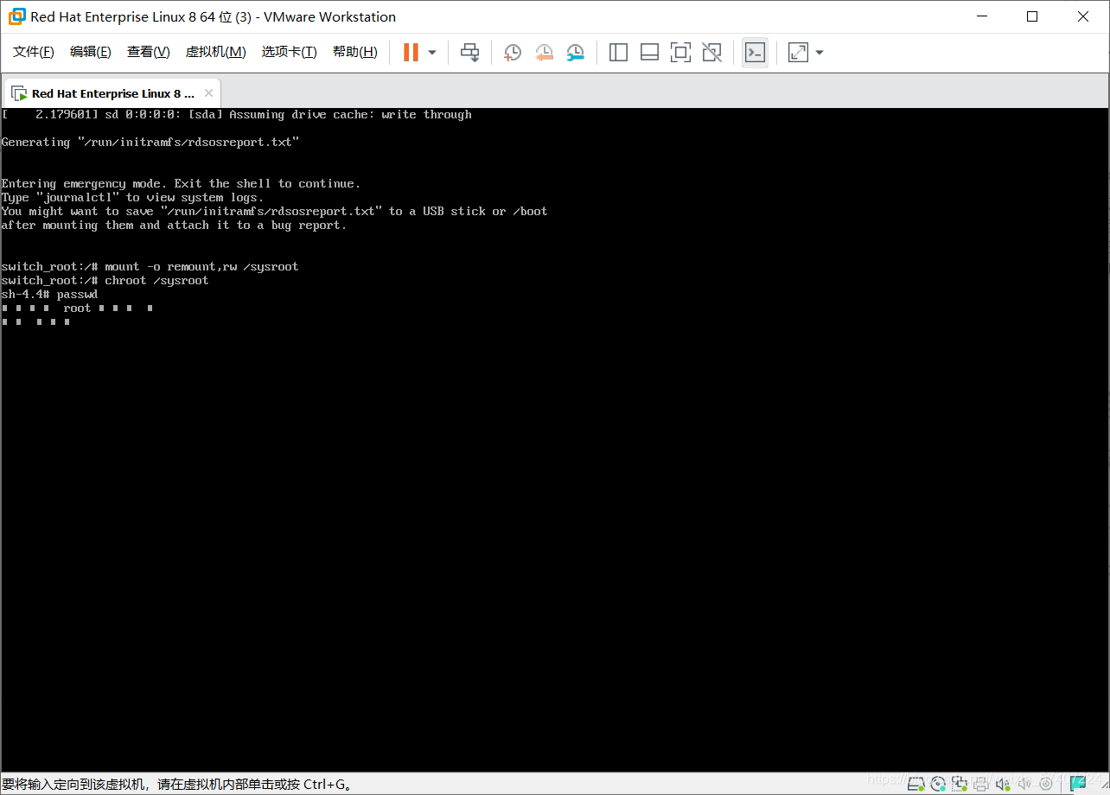Open the 选项卡(T) menu
Screen dimensions: 1110x795
(x=290, y=52)
